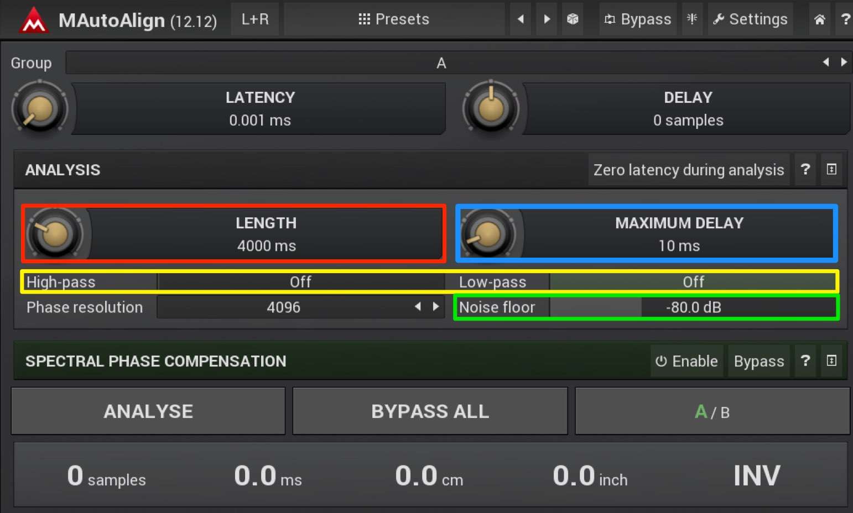Toggle the plugin Bypass button
This screenshot has width=853, height=513.
coord(638,19)
